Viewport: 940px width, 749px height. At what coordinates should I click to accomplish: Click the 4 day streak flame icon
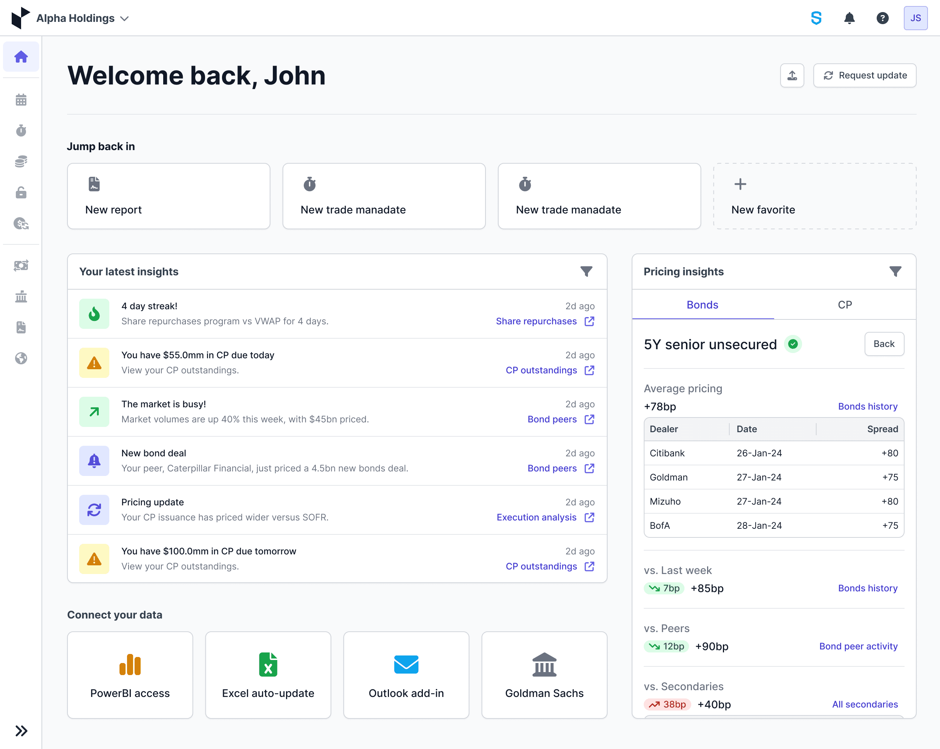(94, 314)
